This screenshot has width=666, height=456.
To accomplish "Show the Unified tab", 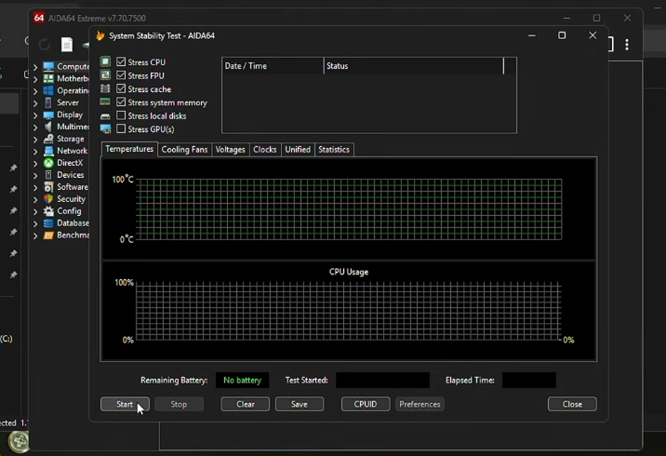I will 298,150.
